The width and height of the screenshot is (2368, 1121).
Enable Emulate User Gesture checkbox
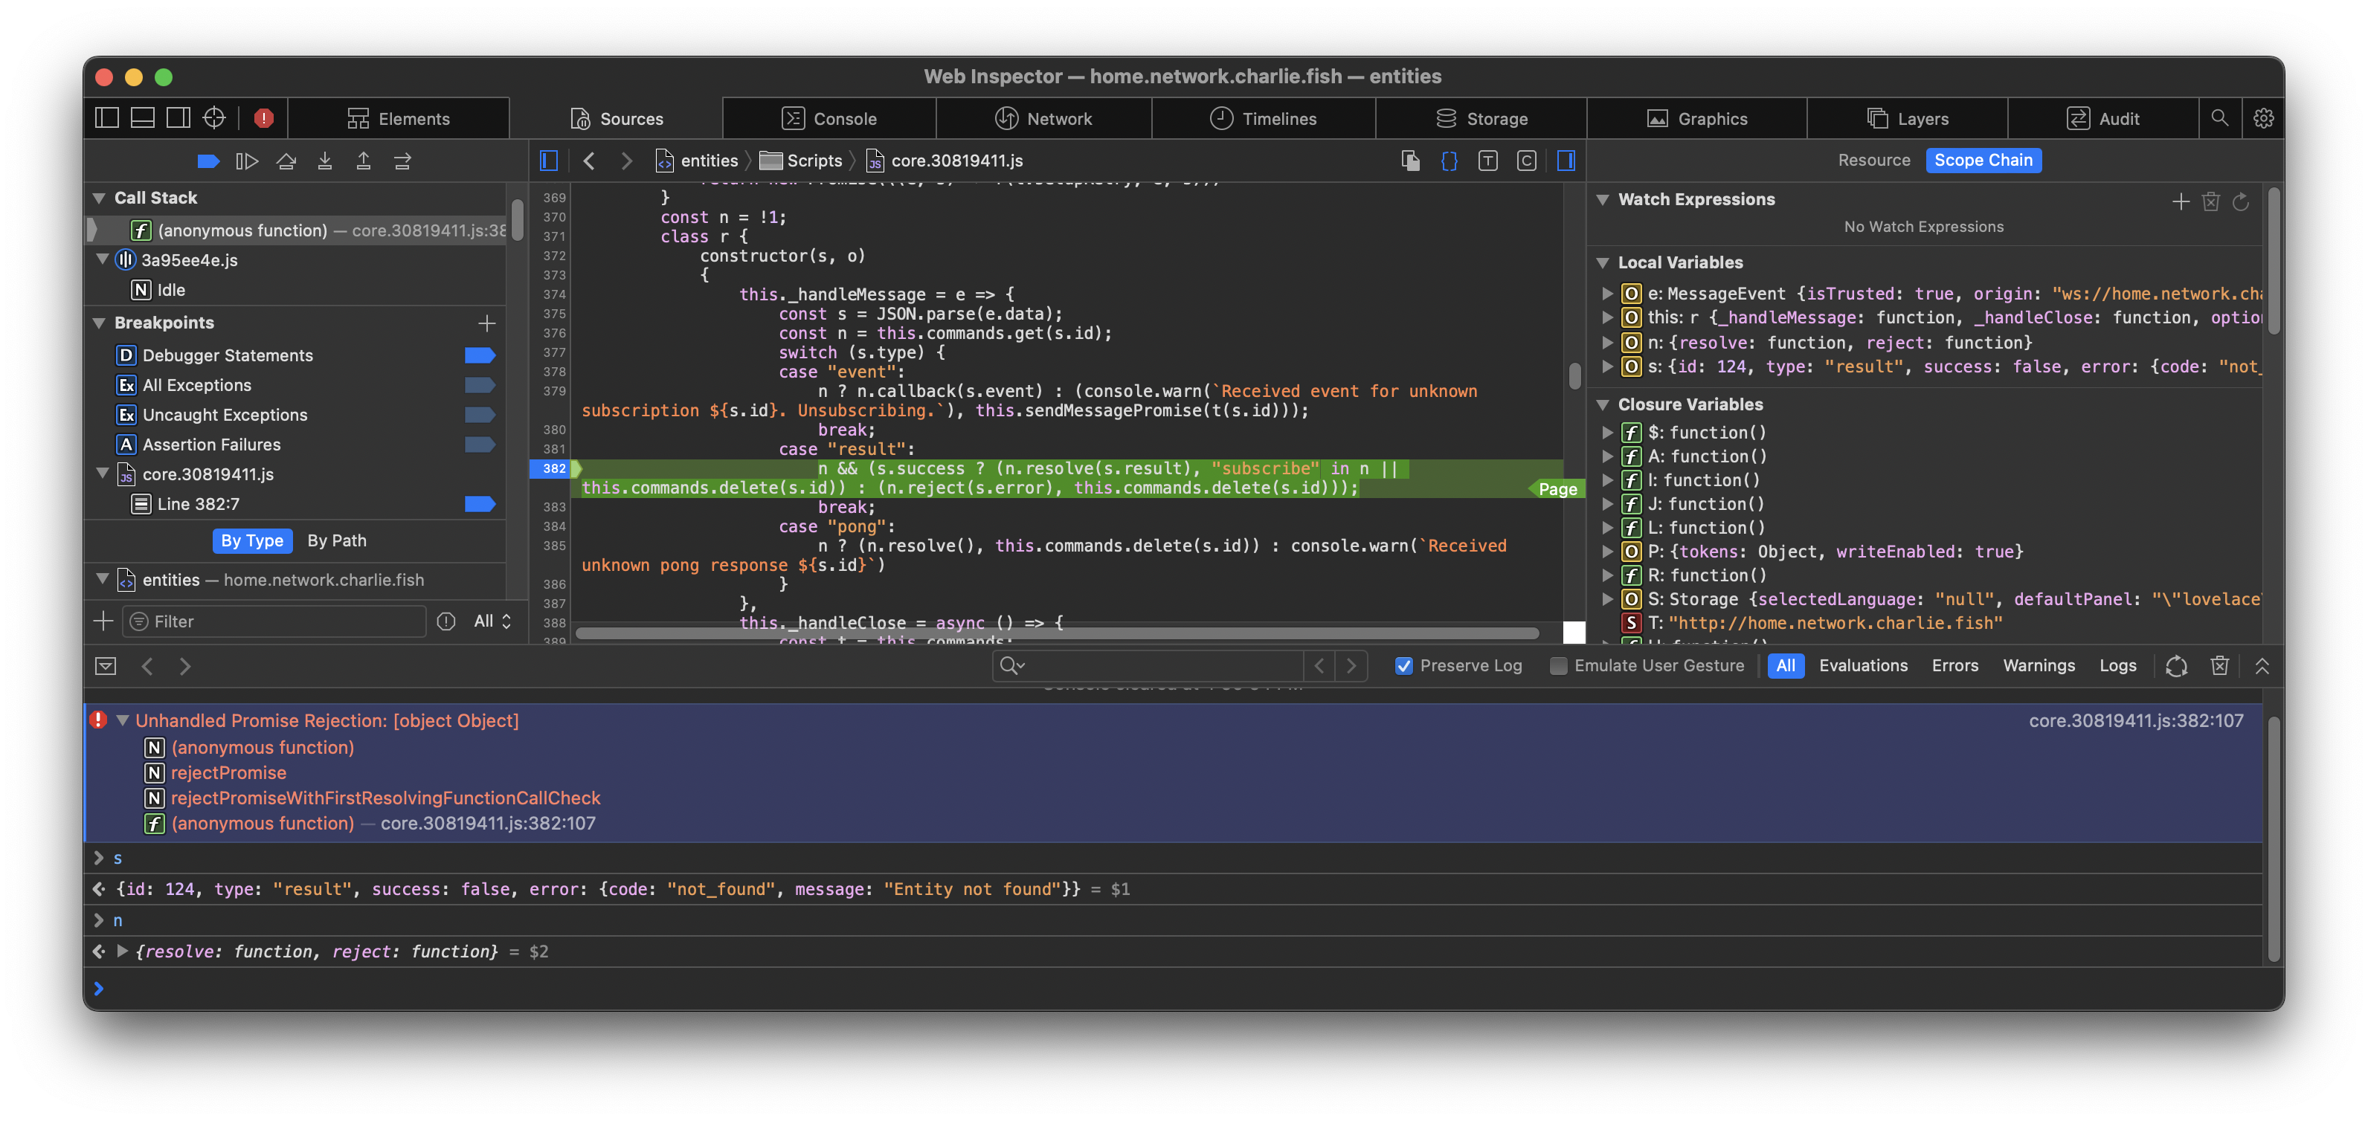coord(1558,665)
